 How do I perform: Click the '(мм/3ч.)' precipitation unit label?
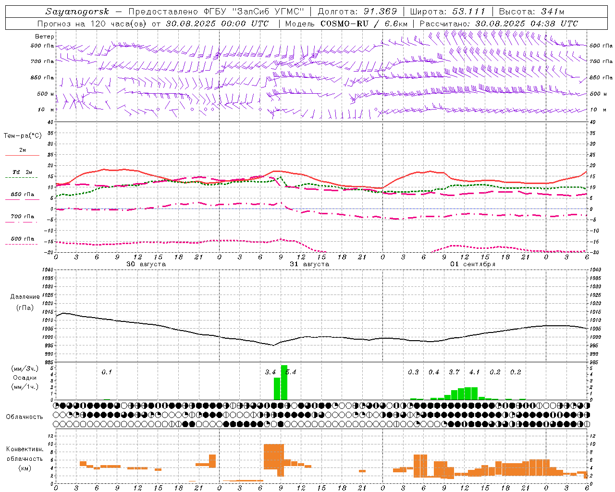pos(25,369)
